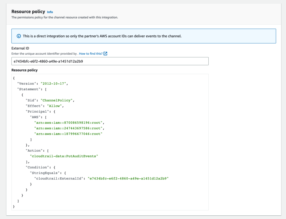Click the 'Resource policy' label above the JSON

tap(25, 70)
